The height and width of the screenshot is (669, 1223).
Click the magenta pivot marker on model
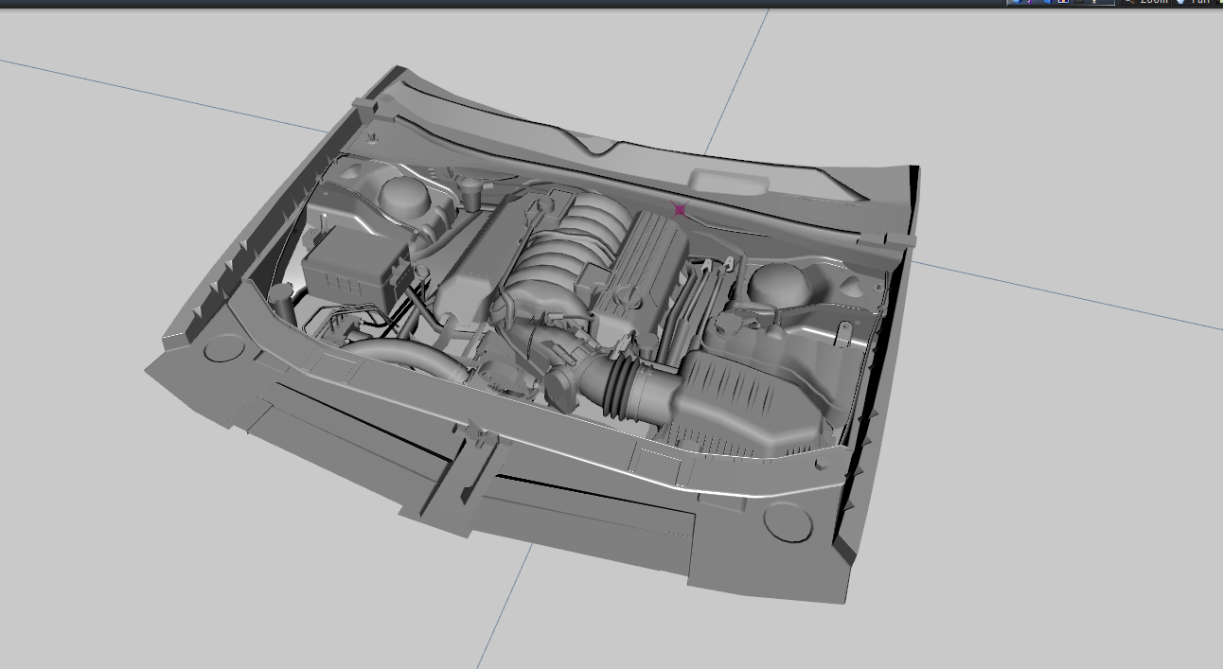(680, 210)
